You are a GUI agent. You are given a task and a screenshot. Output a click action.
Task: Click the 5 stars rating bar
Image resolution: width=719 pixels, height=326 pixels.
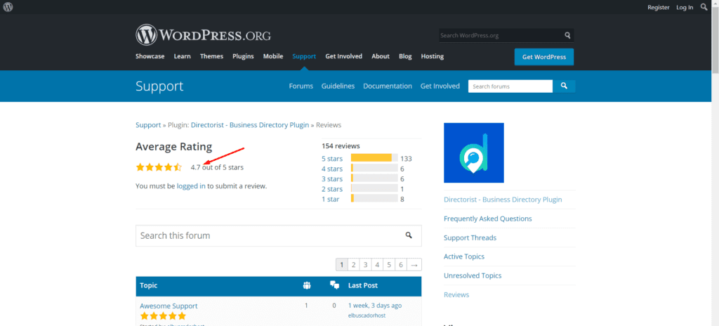pyautogui.click(x=374, y=158)
